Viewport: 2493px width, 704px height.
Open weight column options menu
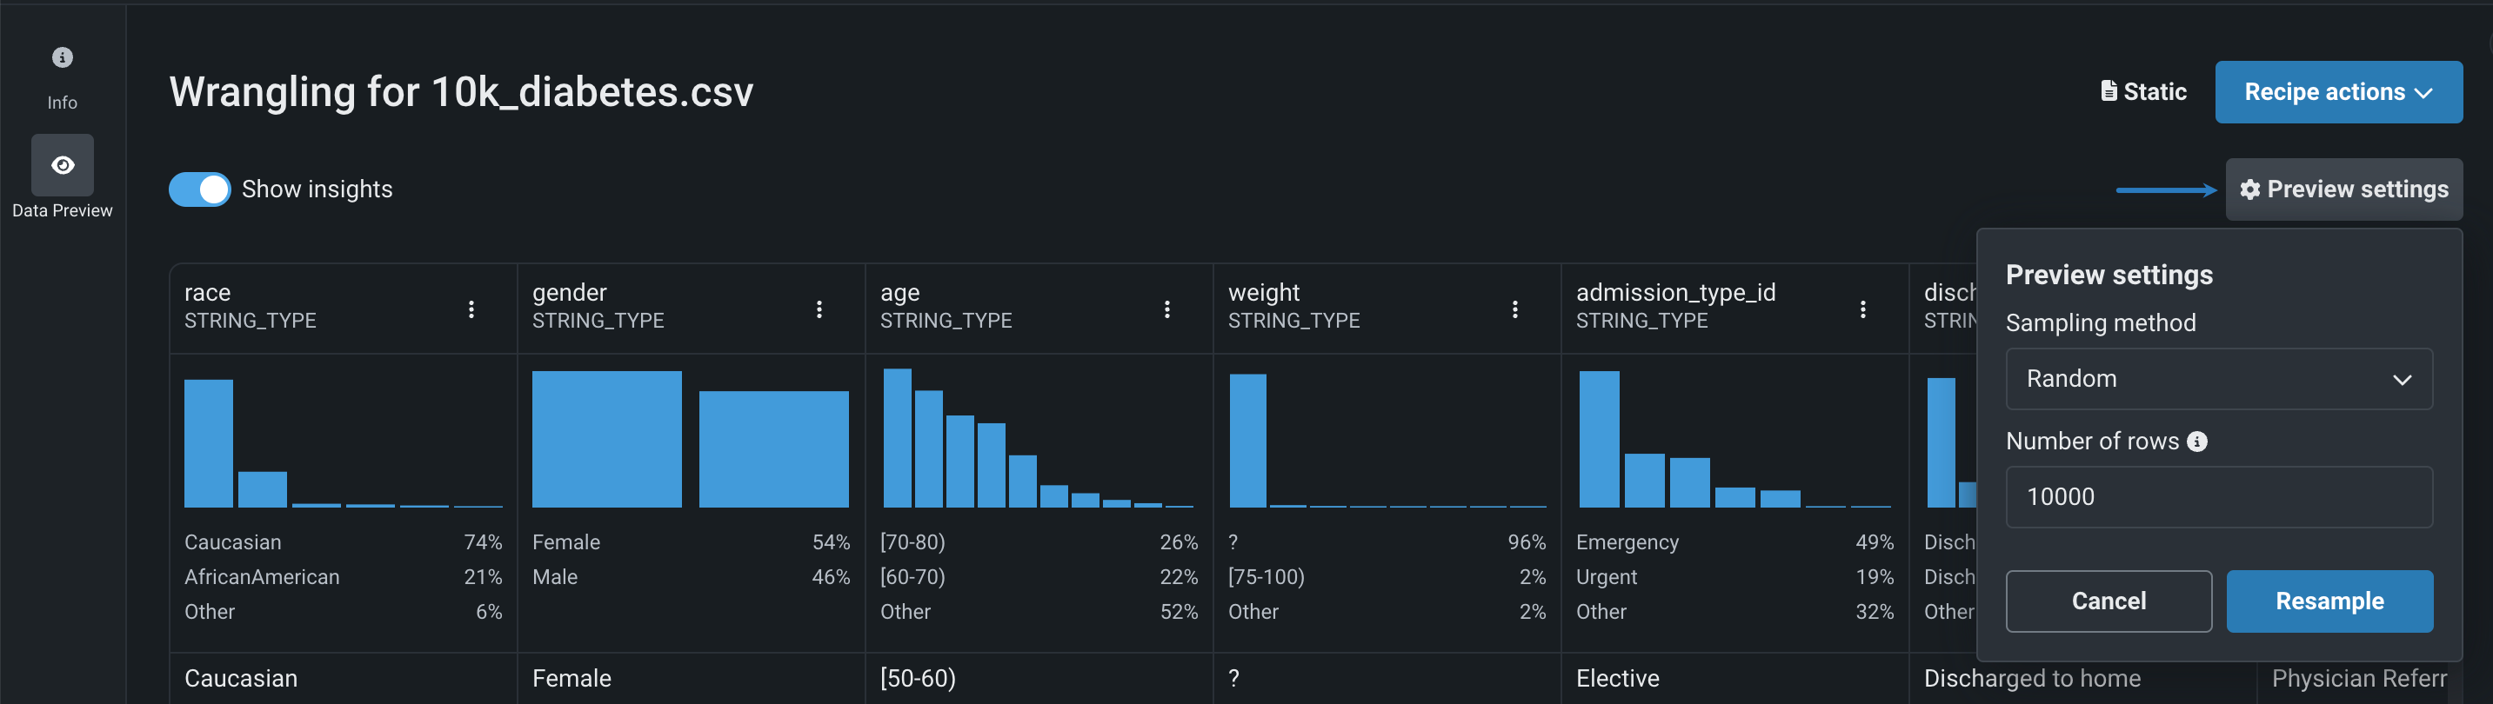click(1514, 309)
